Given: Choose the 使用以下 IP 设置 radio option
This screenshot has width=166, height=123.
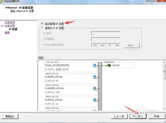Looking at the screenshot, I should pyautogui.click(x=42, y=28).
